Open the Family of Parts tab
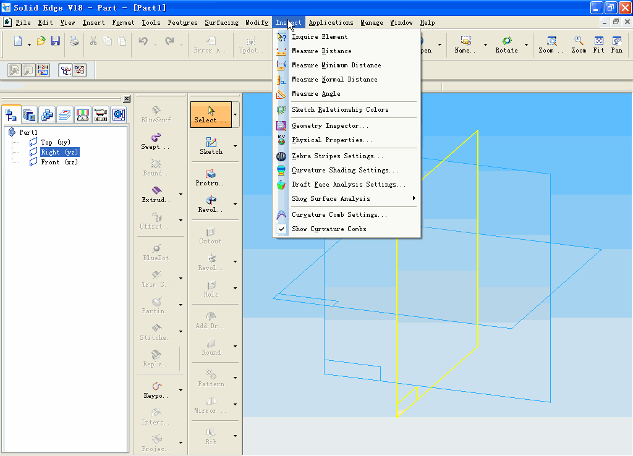This screenshot has width=633, height=456. 47,115
